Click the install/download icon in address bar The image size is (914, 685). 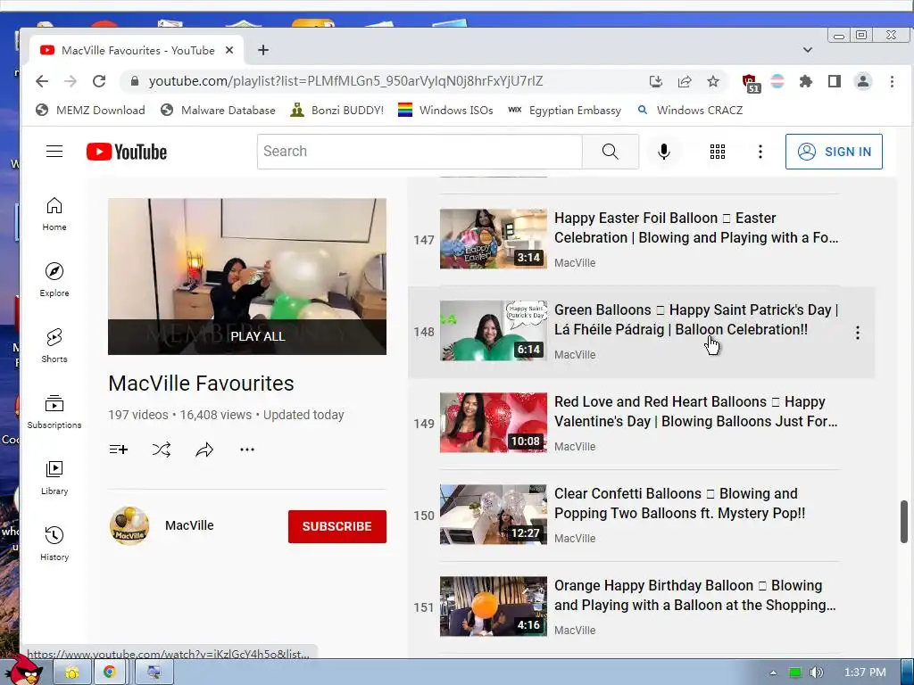click(656, 81)
